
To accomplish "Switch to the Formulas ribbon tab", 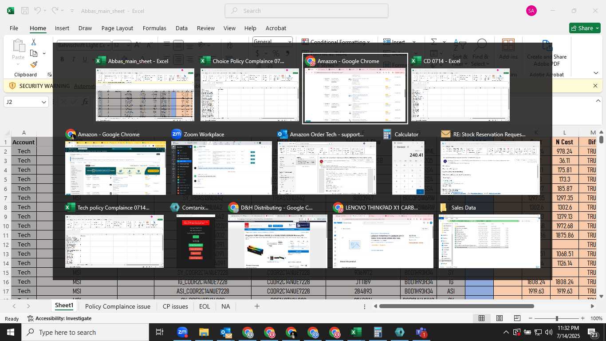I will coord(154,28).
